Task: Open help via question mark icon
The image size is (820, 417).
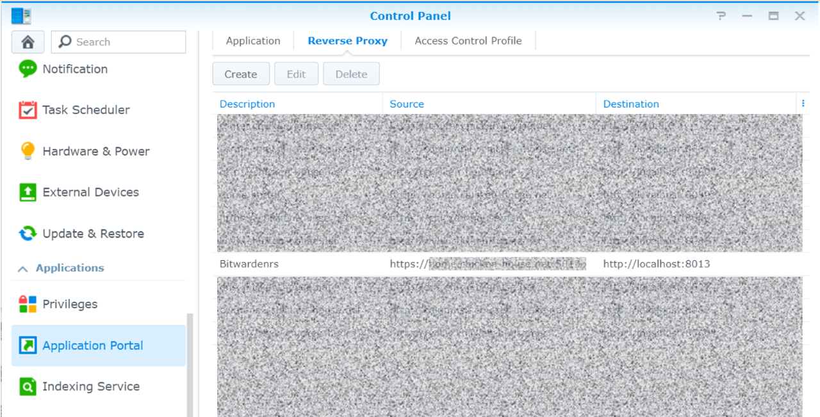Action: point(721,16)
